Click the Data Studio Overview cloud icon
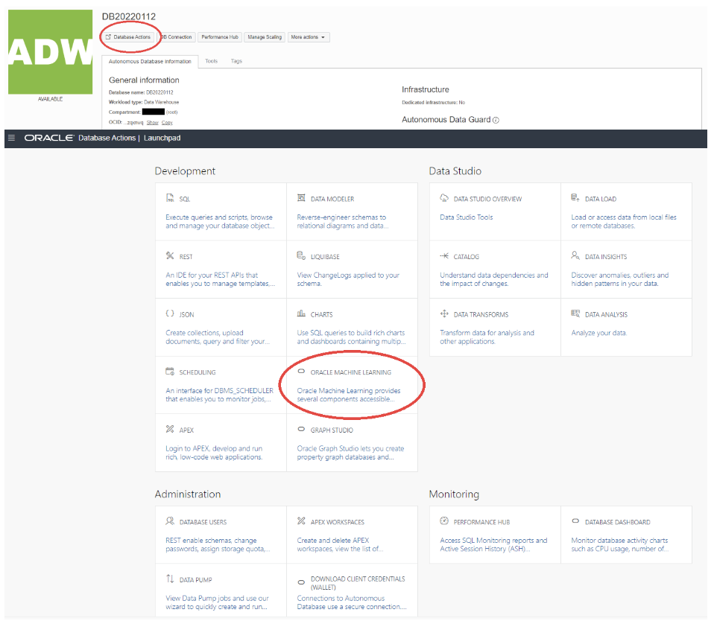714x627 pixels. click(444, 198)
